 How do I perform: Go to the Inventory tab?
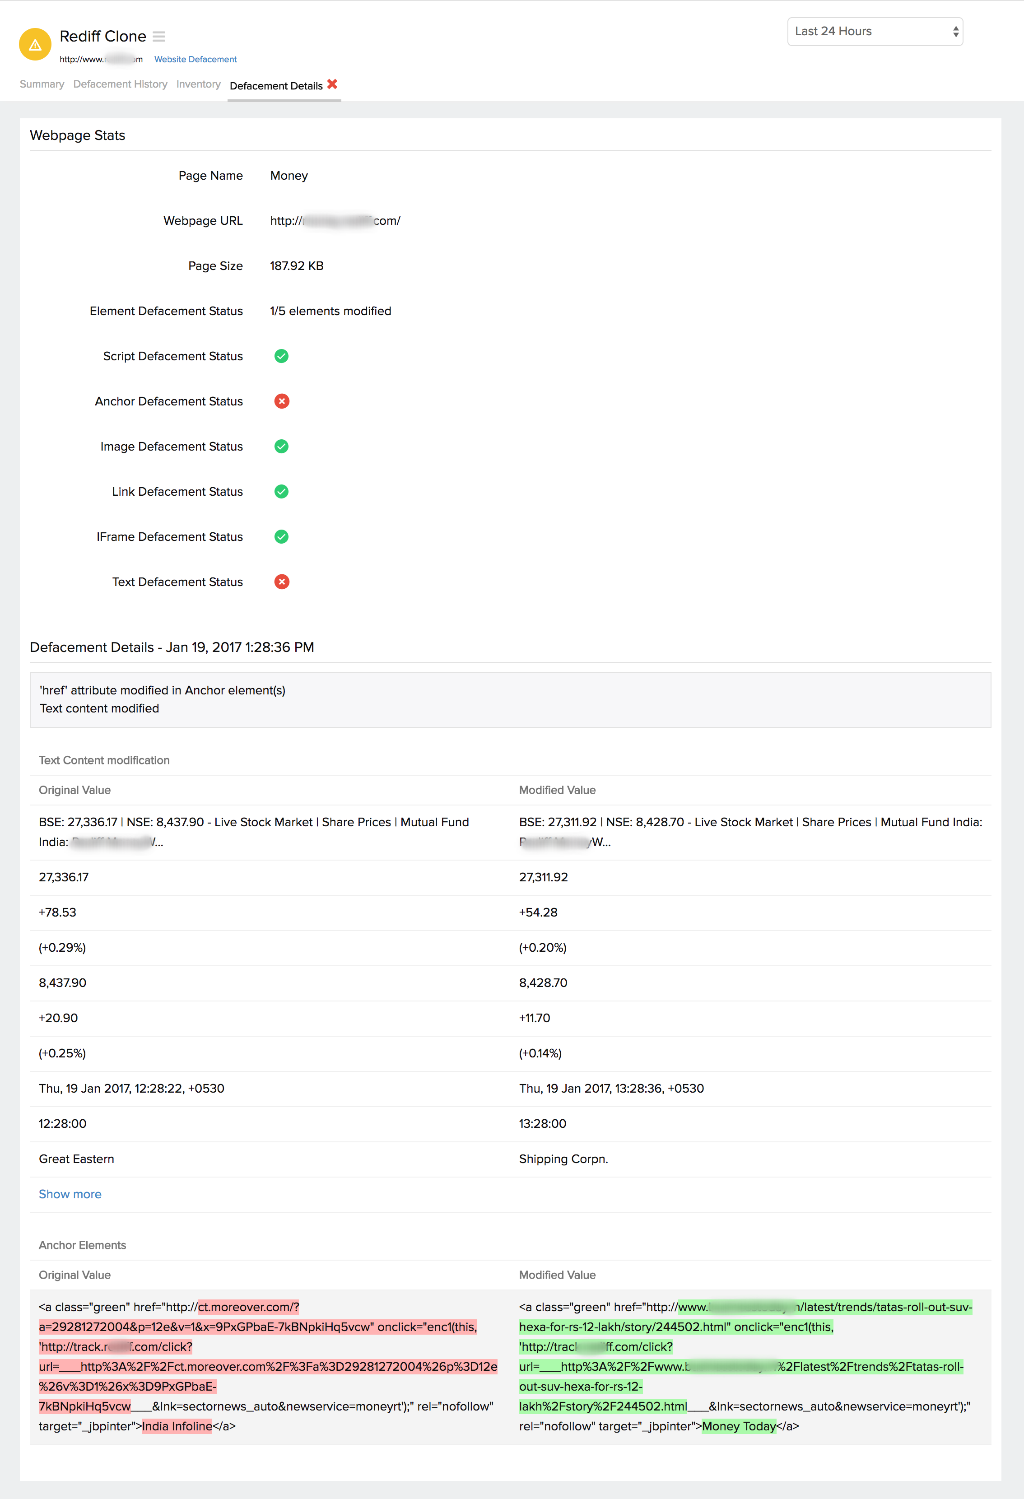pos(198,84)
